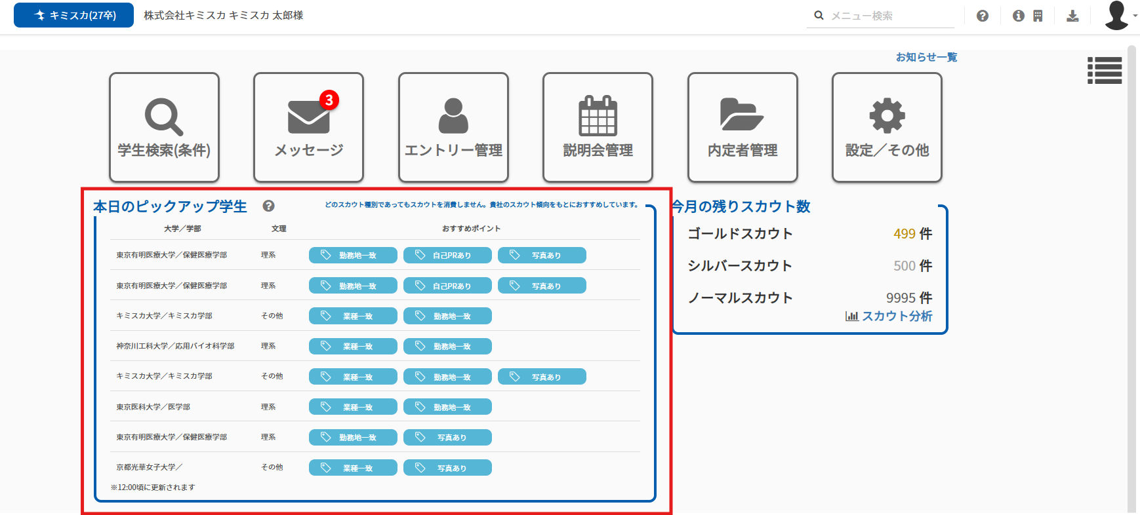
Task: Click the help question mark in header
Action: [x=982, y=16]
